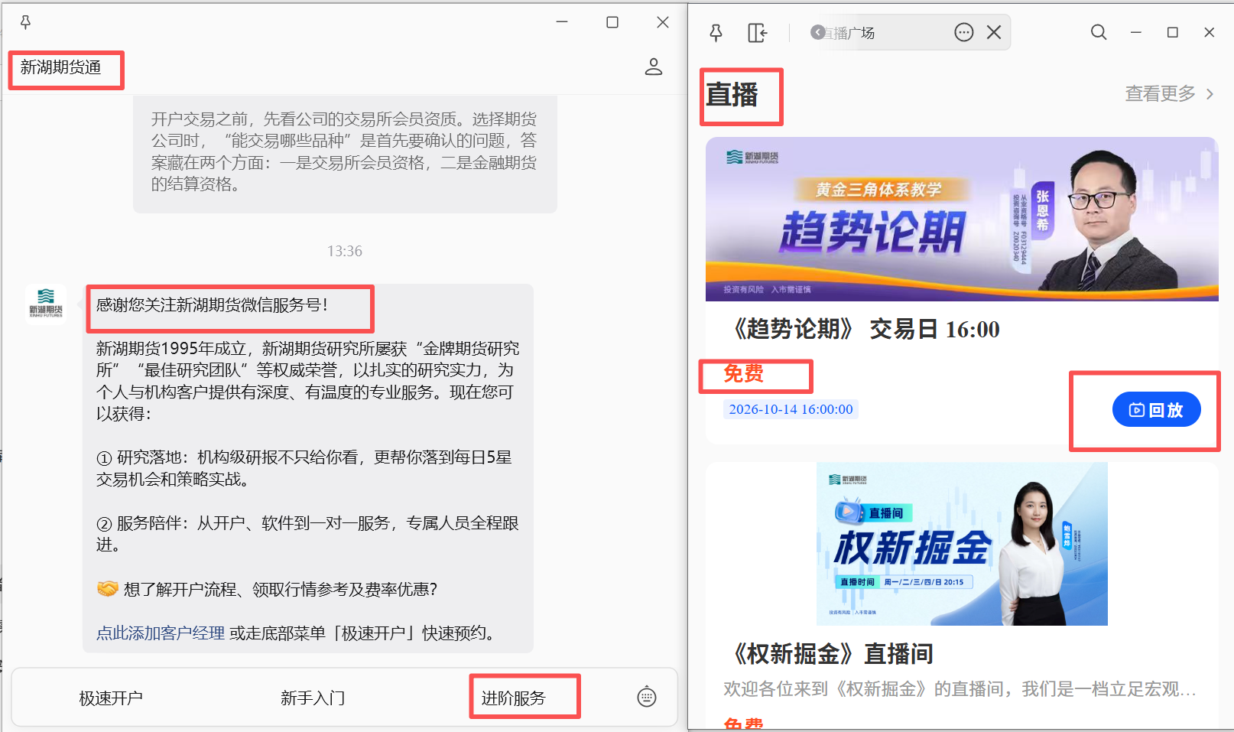Click the title 《权新掘金》直播间
Viewport: 1234px width, 732px height.
point(830,654)
